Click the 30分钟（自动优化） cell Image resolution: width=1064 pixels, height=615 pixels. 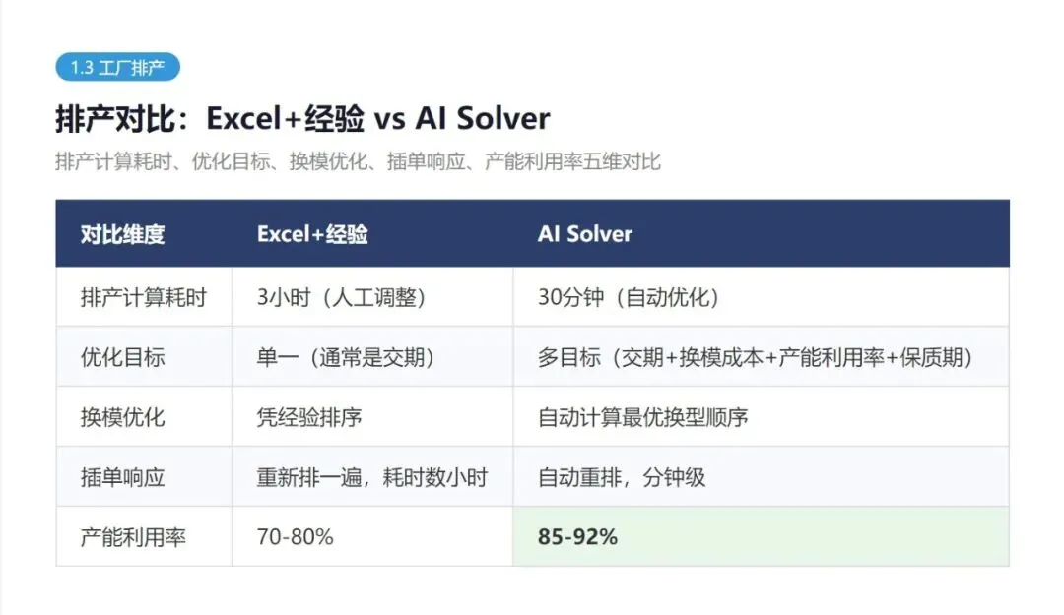[x=761, y=297]
